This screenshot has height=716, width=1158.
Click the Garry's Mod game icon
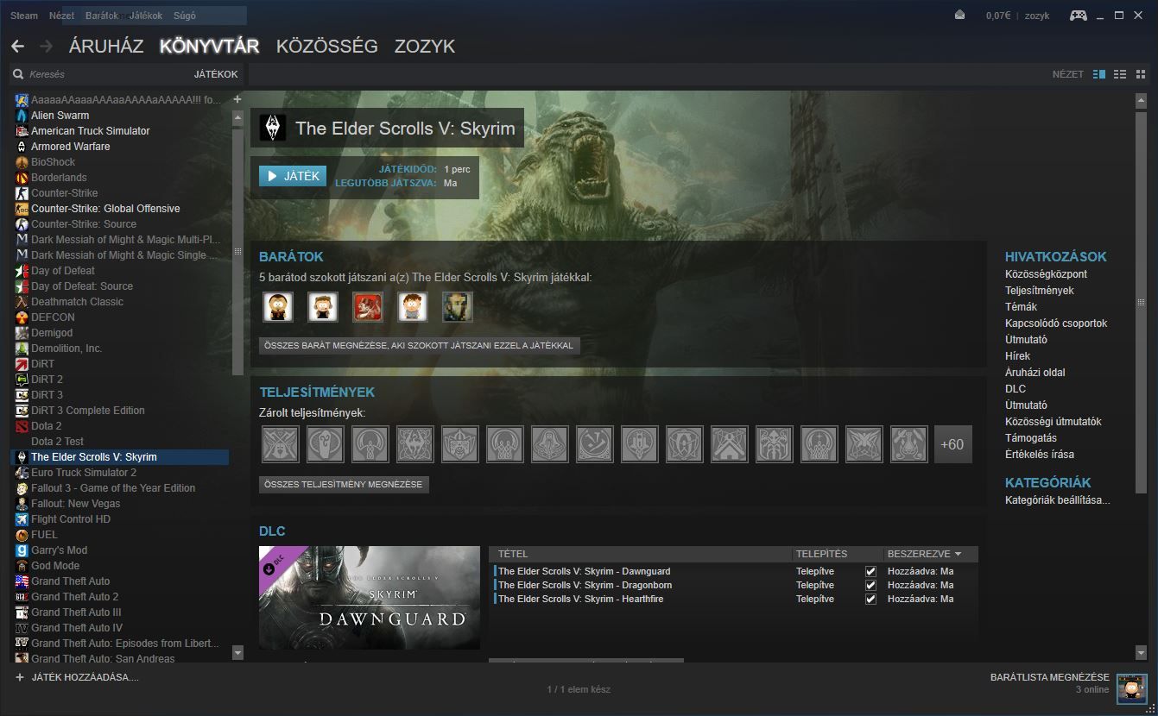click(x=22, y=550)
